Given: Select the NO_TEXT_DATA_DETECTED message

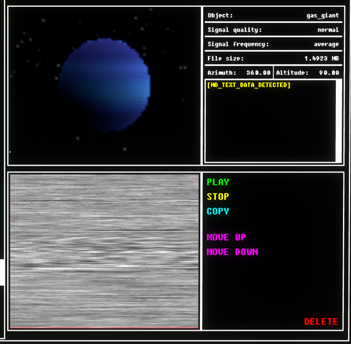Looking at the screenshot, I should [248, 85].
